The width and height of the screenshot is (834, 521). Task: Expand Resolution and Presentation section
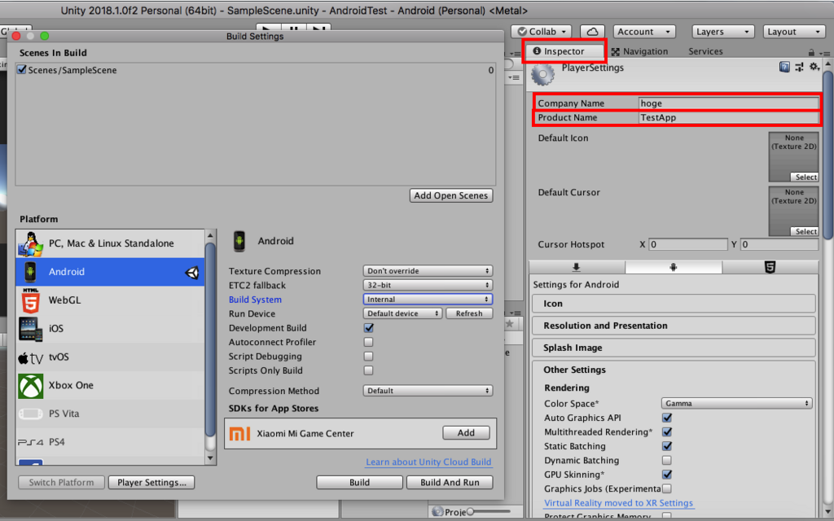coord(674,326)
